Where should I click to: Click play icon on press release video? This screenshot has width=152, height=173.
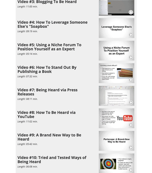[x=131, y=102]
